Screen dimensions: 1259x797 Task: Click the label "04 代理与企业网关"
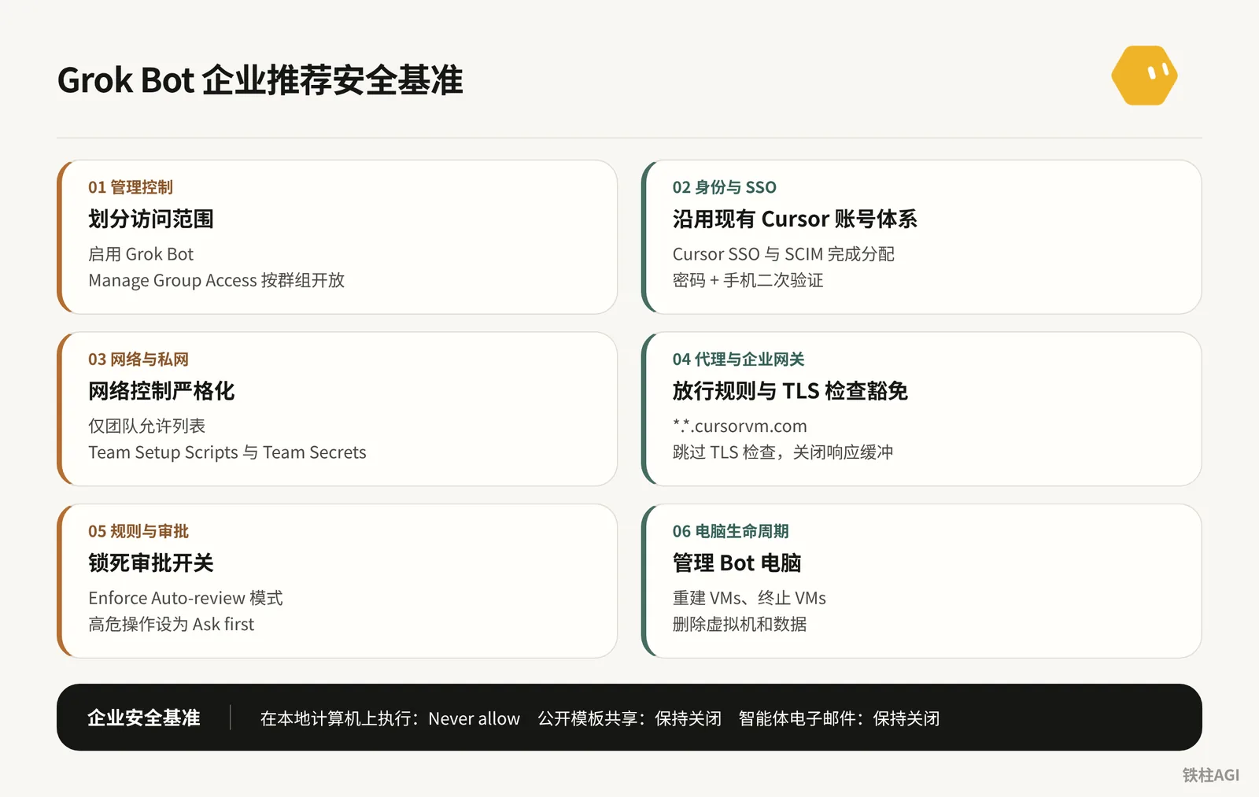(738, 360)
